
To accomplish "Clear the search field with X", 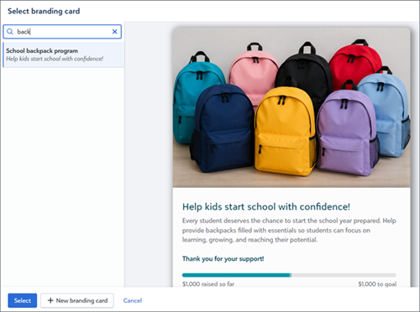I will pyautogui.click(x=114, y=32).
